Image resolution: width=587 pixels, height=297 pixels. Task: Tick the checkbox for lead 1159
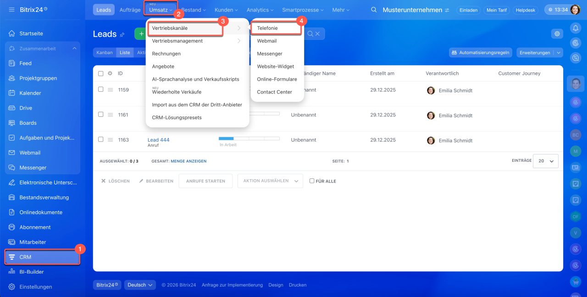click(x=101, y=89)
